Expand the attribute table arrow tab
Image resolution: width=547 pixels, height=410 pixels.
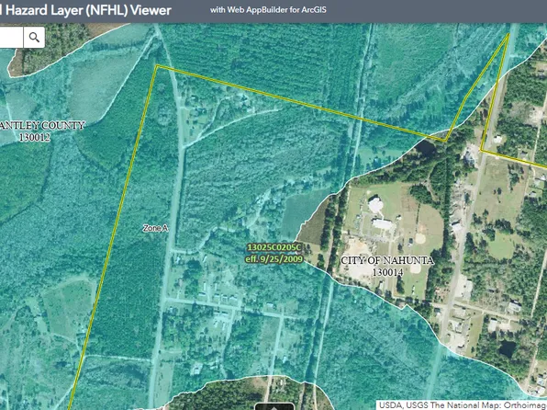point(274,406)
